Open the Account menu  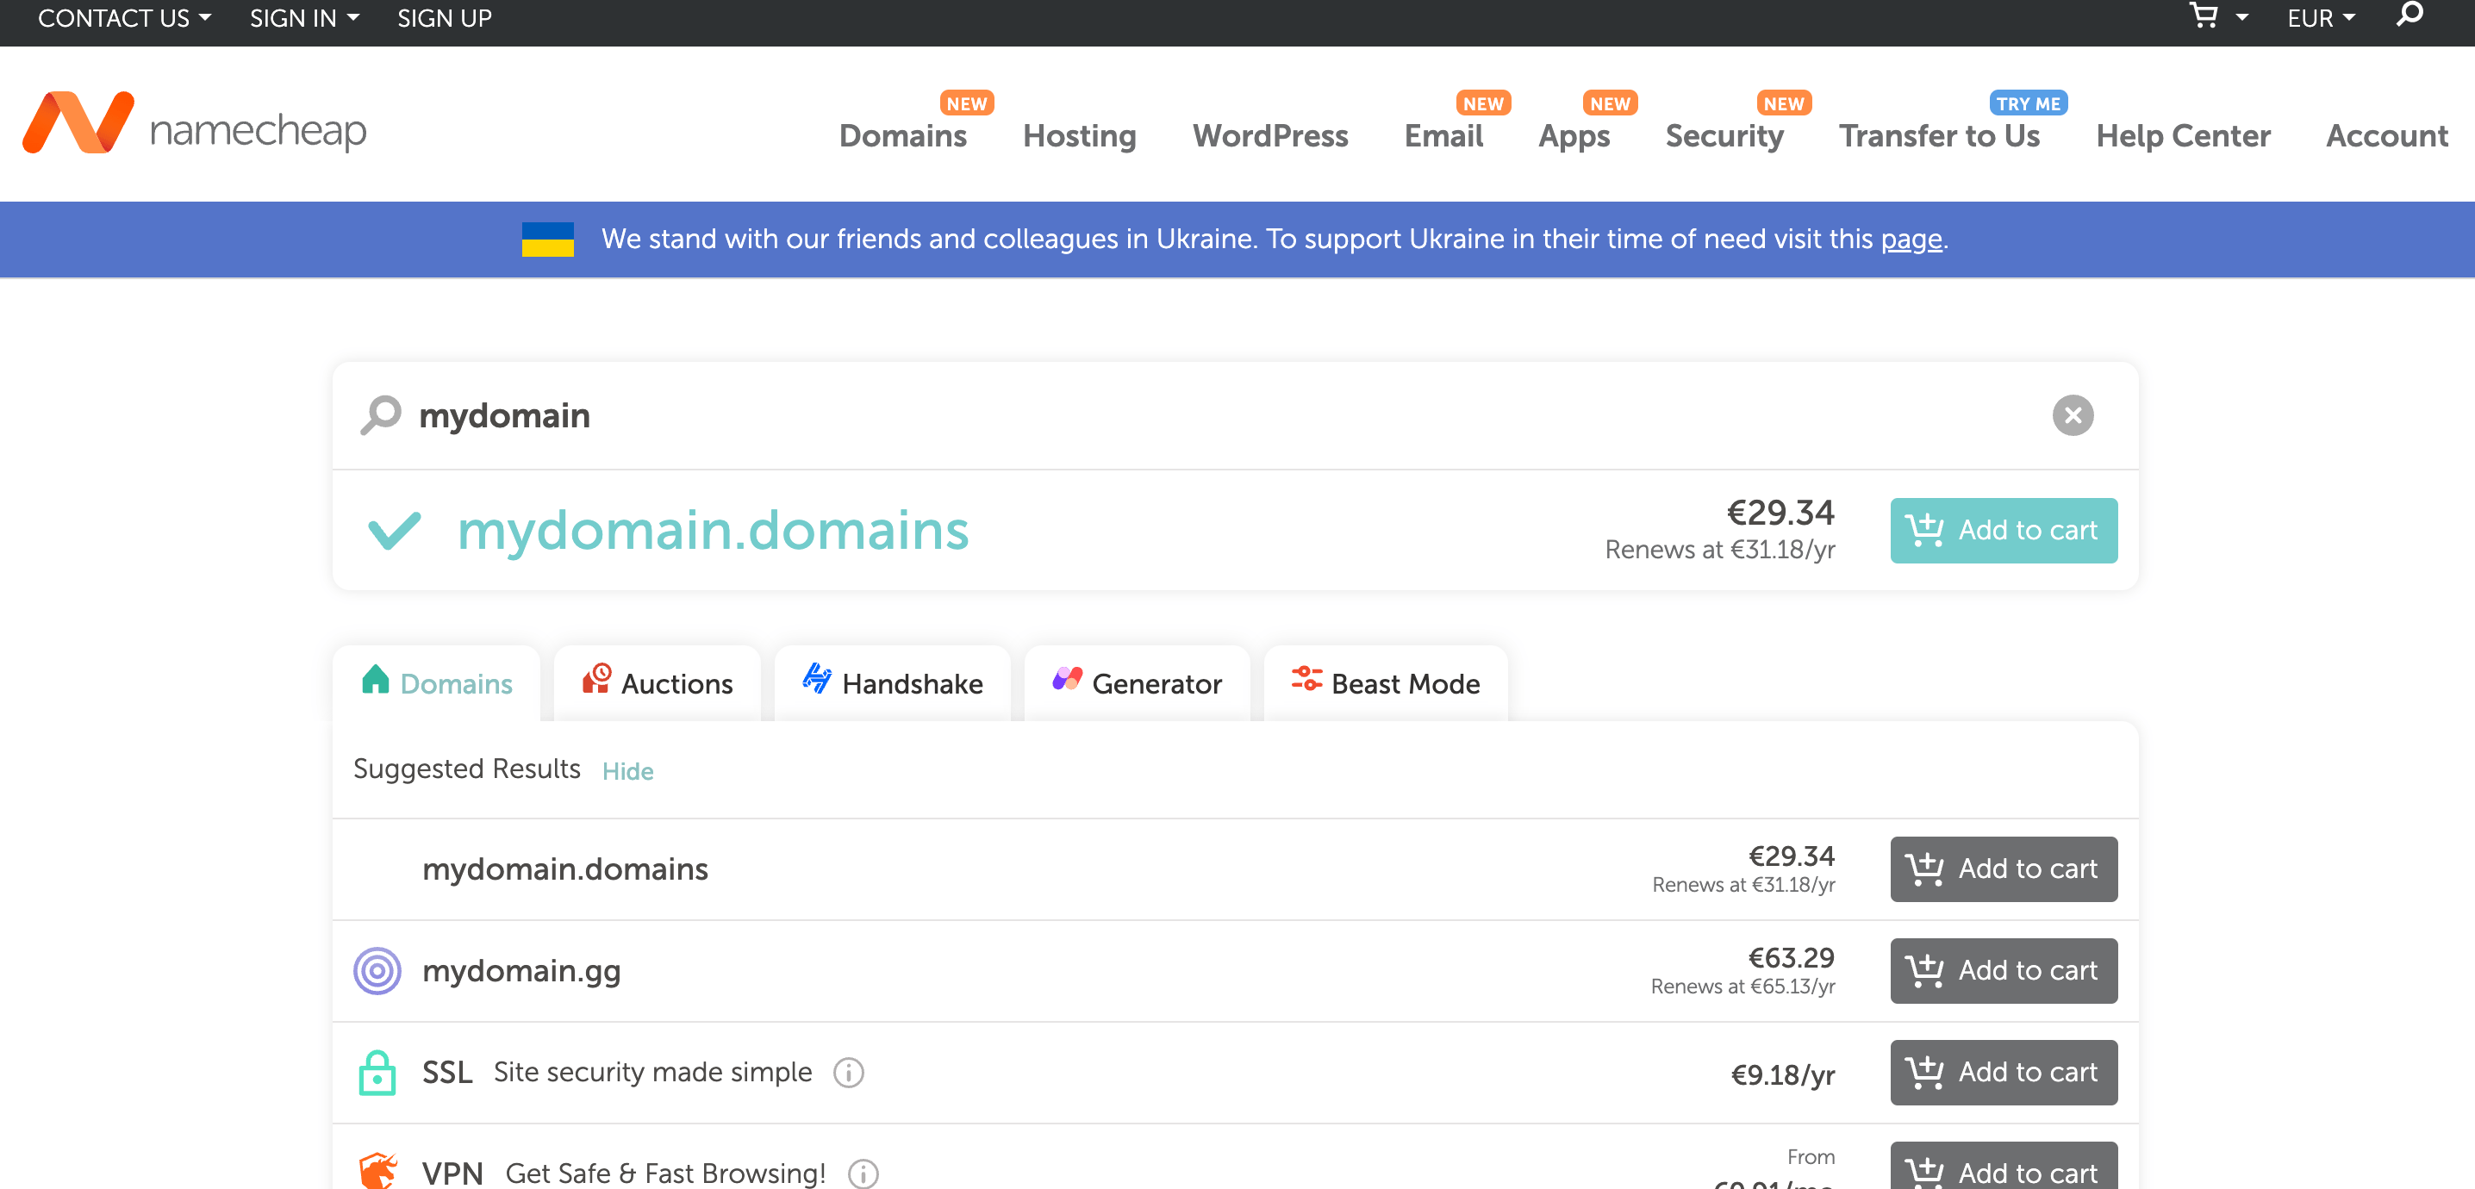click(2386, 136)
